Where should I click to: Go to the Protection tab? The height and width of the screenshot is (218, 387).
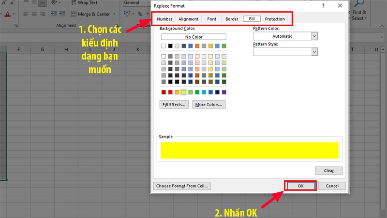[x=275, y=19]
